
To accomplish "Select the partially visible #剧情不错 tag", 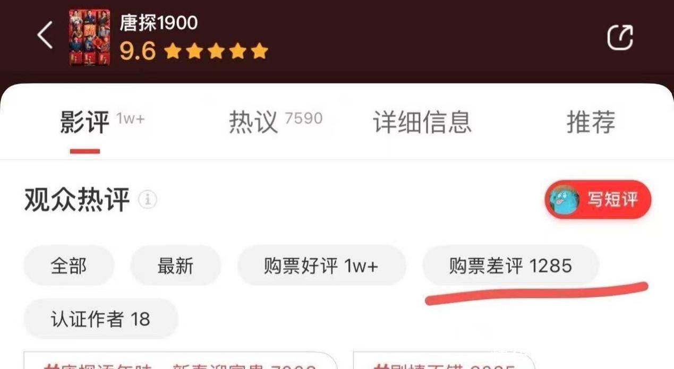I will coord(444,363).
